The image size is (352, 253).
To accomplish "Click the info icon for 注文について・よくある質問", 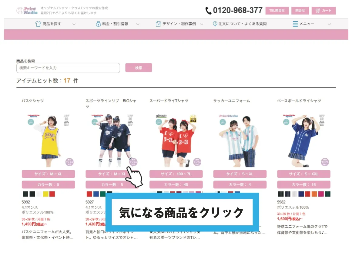I will tap(215, 24).
